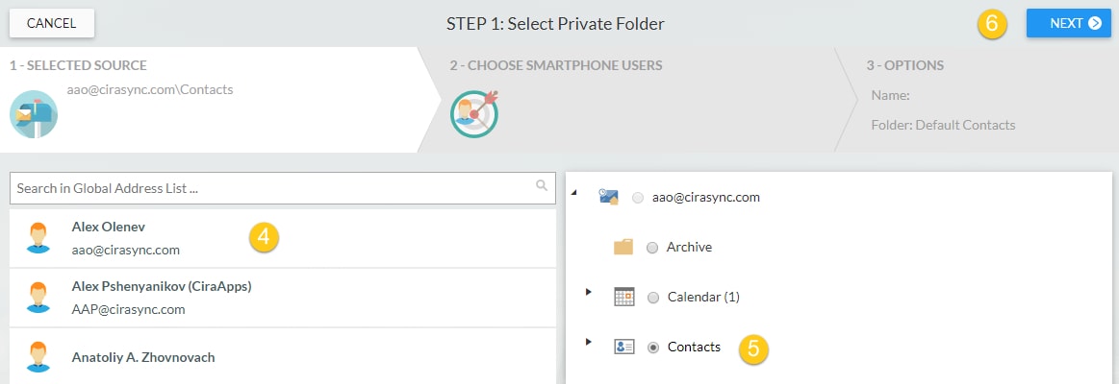Click the Cancel button
The width and height of the screenshot is (1119, 384).
click(51, 23)
